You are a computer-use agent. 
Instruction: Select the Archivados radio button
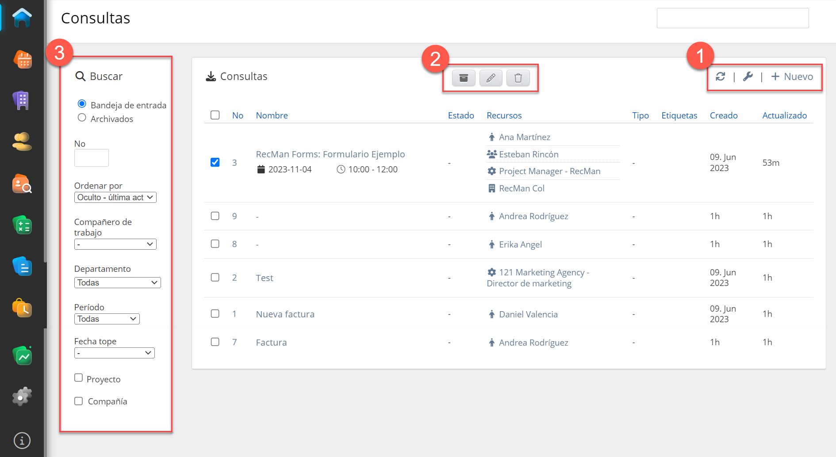82,118
